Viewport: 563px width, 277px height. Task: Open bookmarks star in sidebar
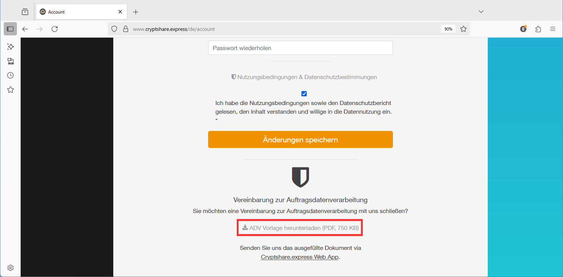11,90
